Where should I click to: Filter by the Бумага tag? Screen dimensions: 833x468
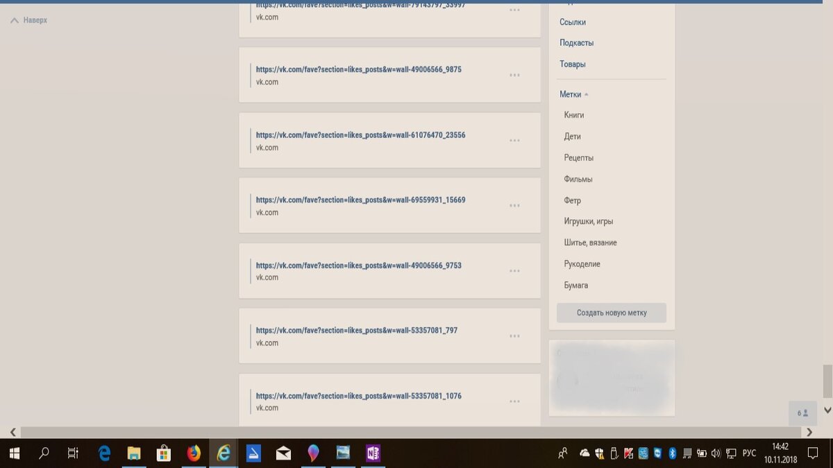(576, 286)
